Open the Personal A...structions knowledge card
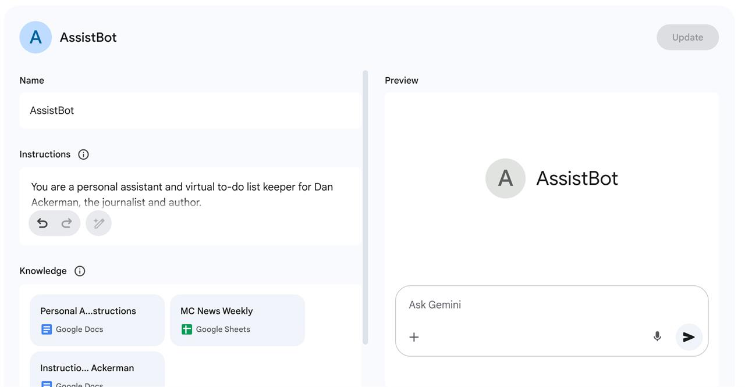The height and width of the screenshot is (387, 745). [x=97, y=320]
